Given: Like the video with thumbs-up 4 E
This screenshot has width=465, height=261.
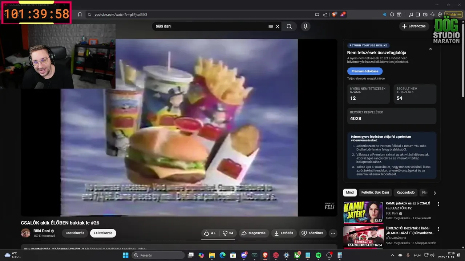Looking at the screenshot, I should coord(210,233).
